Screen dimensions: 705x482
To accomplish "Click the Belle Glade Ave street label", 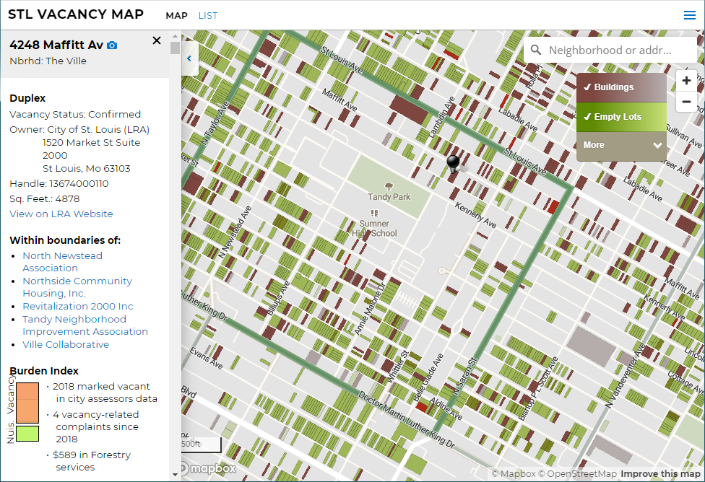I will [428, 378].
